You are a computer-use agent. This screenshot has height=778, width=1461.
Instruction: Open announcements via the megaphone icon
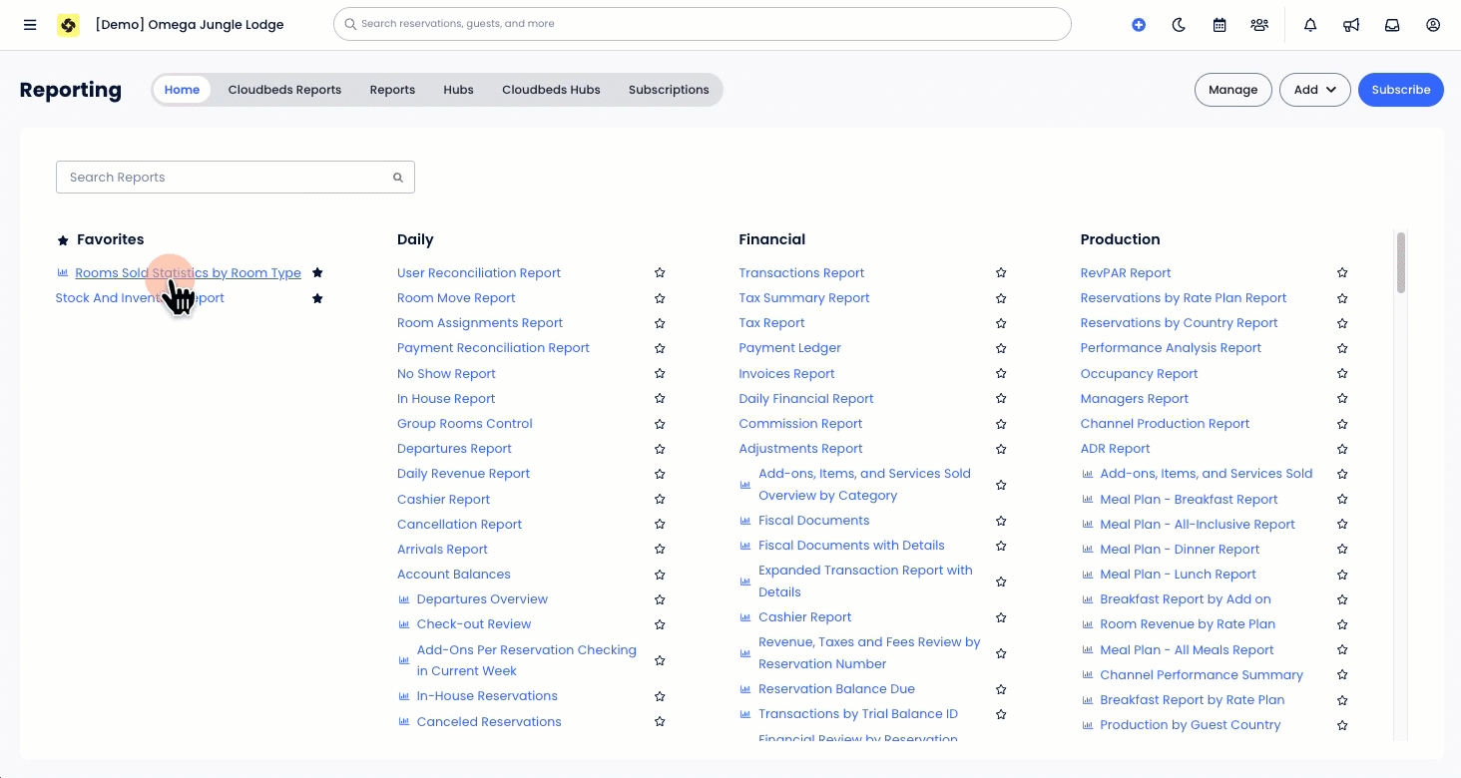pos(1350,25)
